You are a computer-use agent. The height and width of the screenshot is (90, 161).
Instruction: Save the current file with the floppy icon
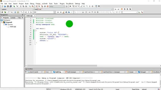coord(8,6)
